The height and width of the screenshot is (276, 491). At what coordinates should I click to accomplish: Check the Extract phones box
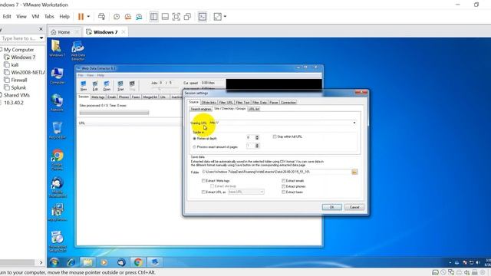coord(283,186)
